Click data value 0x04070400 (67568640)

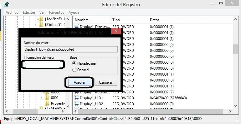click(168, 98)
